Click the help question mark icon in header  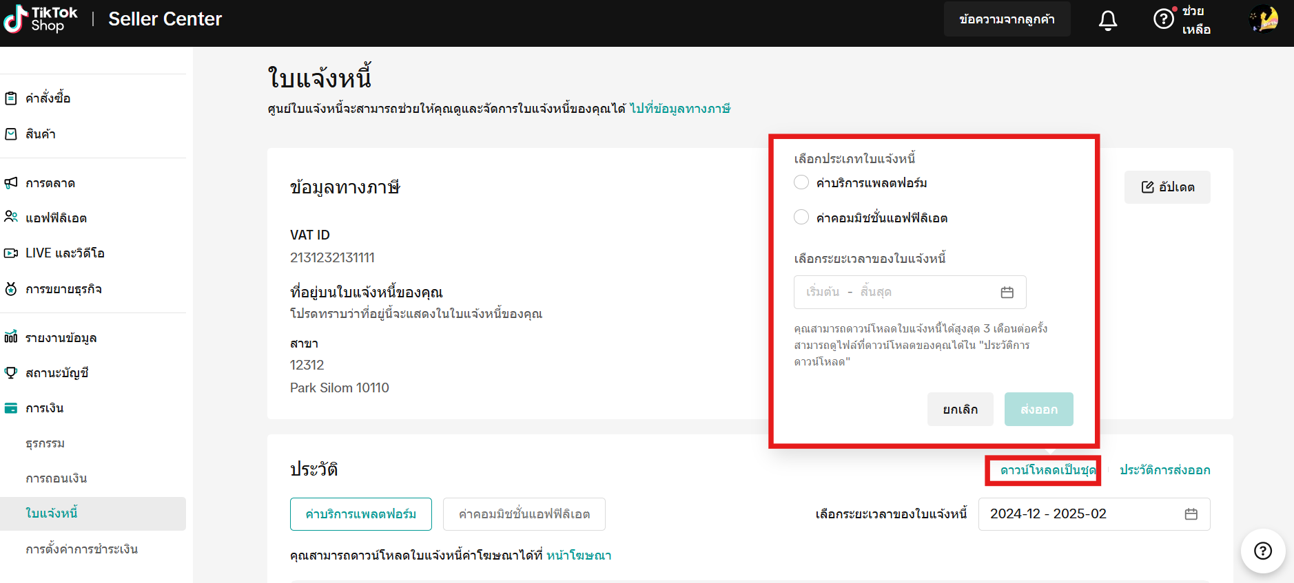[1164, 19]
